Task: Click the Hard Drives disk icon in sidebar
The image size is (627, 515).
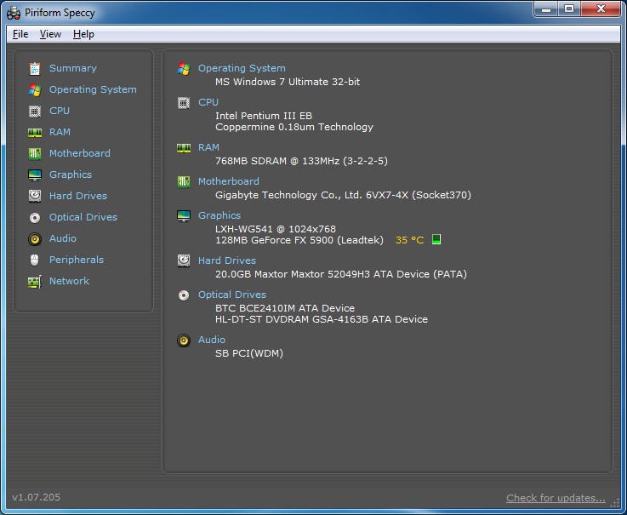Action: pos(35,196)
